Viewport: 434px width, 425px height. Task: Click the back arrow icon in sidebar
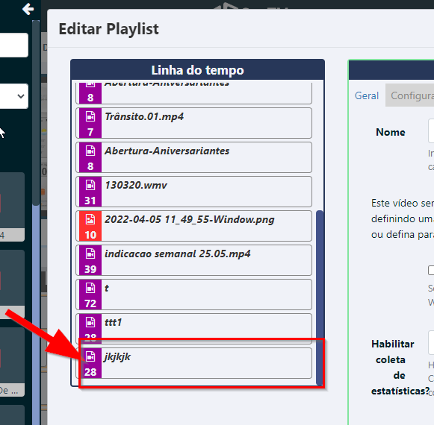click(x=28, y=9)
